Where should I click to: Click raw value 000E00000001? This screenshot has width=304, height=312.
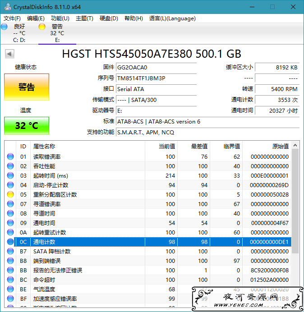[x=270, y=176]
